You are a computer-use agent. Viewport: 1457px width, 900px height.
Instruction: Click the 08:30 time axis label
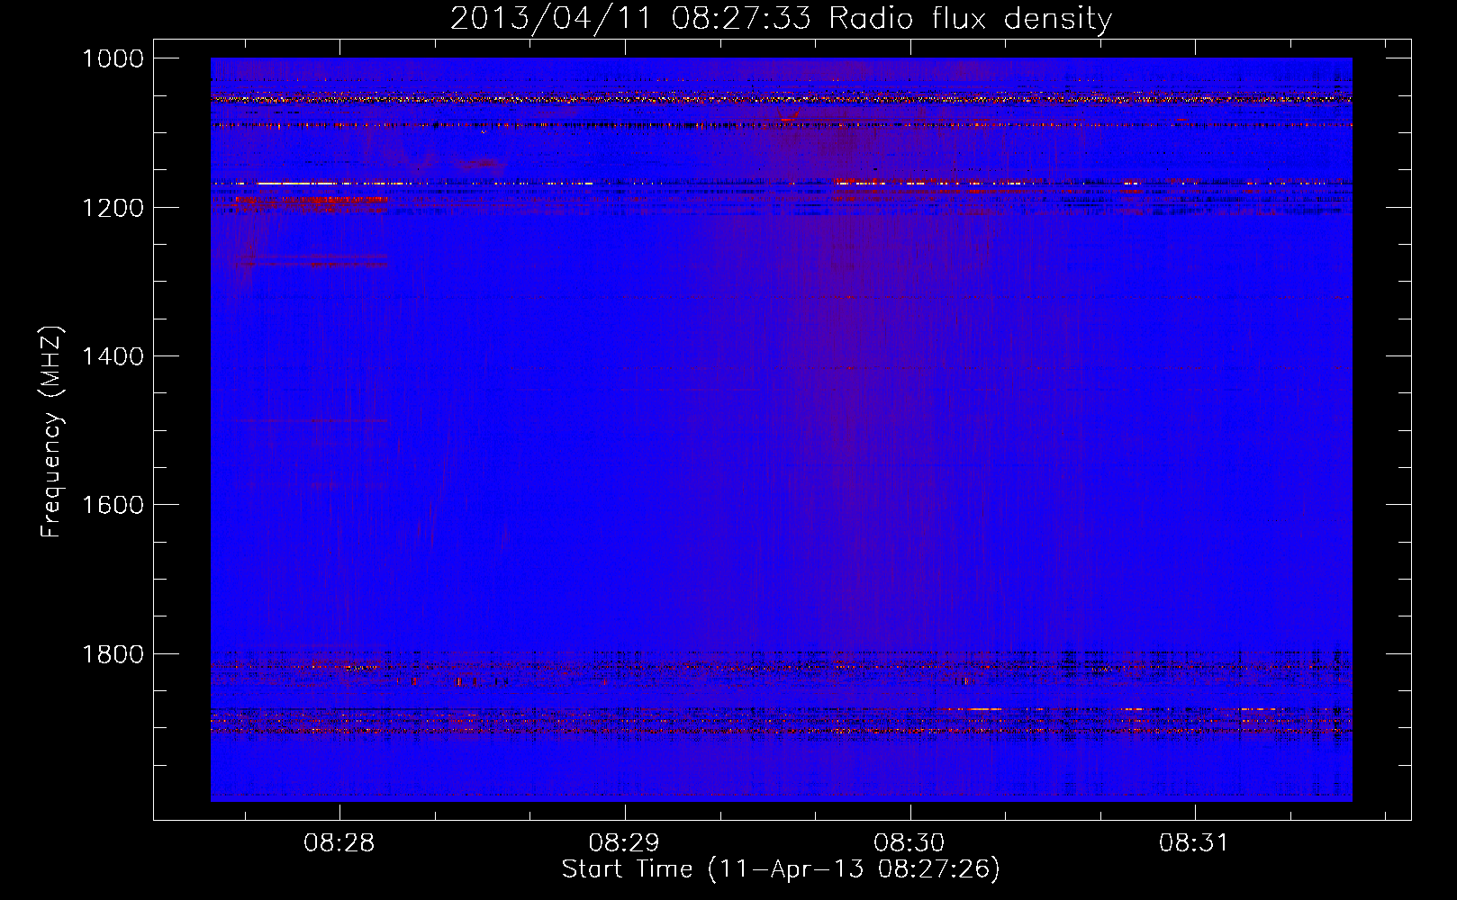(909, 843)
